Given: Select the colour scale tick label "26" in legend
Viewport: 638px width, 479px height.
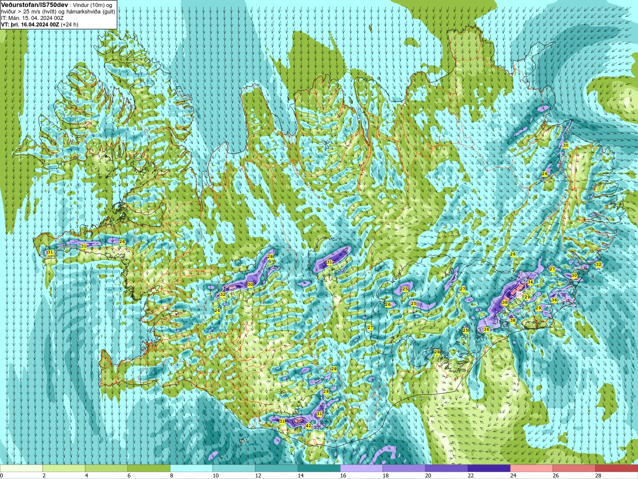Looking at the screenshot, I should coord(556,476).
